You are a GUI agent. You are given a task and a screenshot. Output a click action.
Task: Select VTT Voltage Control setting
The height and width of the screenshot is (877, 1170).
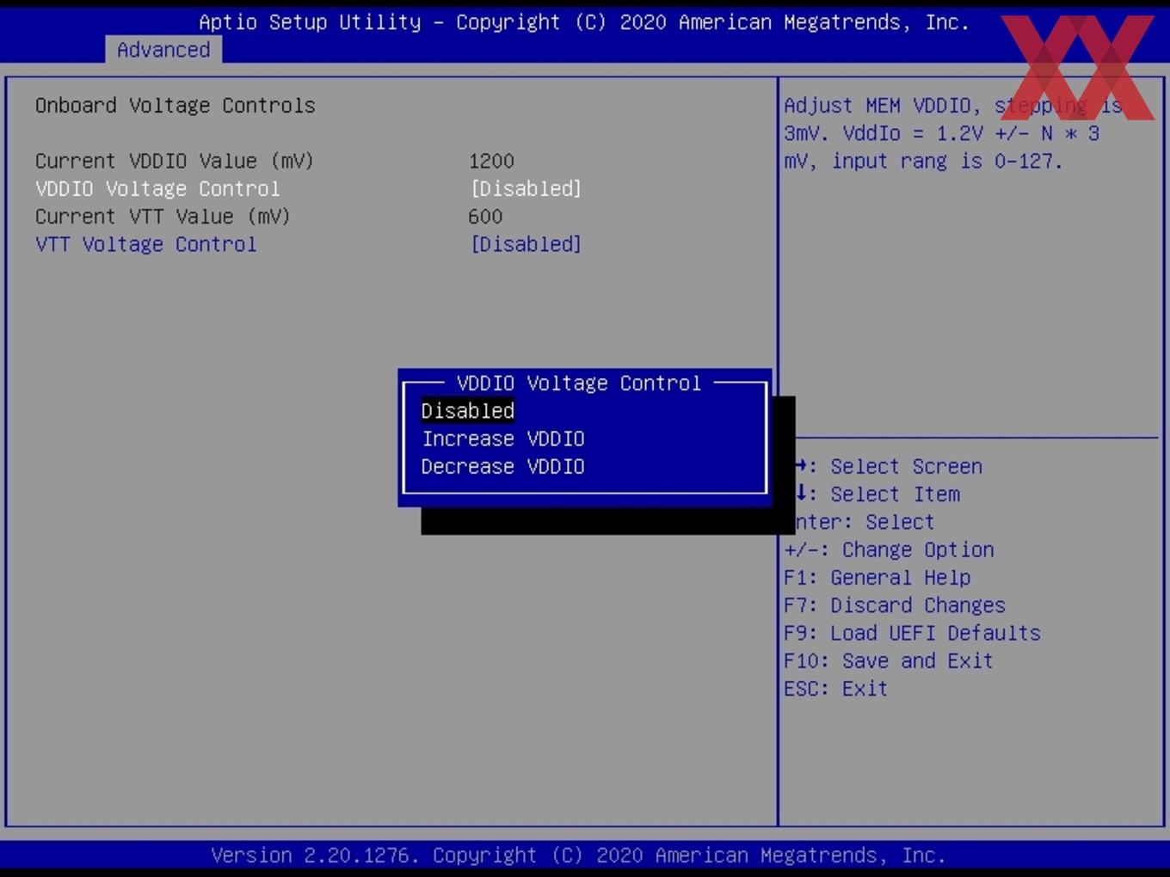145,244
